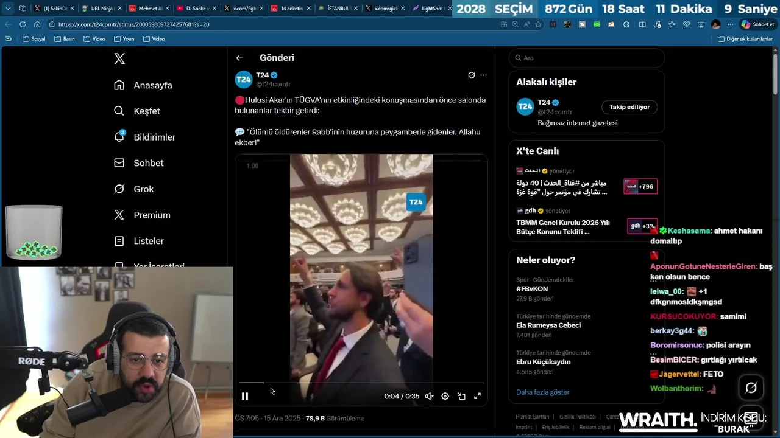
Task: Toggle picture-in-picture for the video
Action: 461,396
